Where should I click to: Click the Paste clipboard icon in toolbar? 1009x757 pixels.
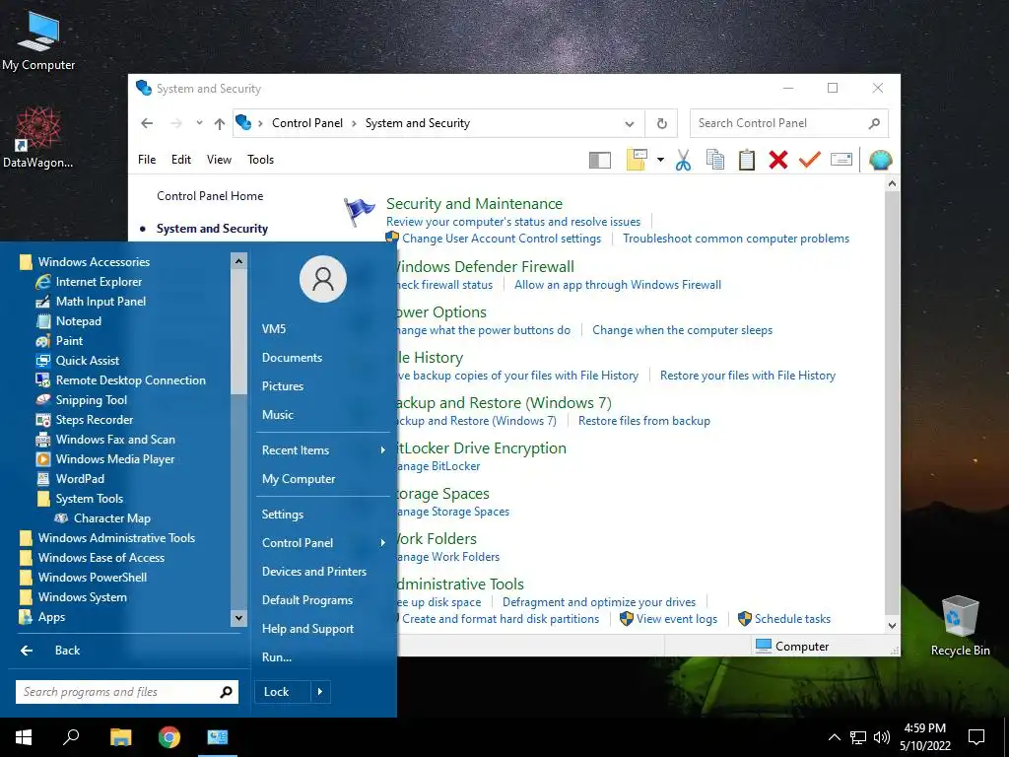coord(747,160)
